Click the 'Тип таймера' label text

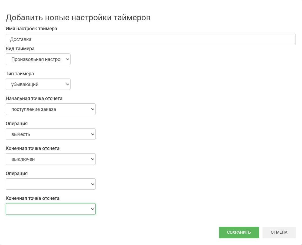pos(20,74)
